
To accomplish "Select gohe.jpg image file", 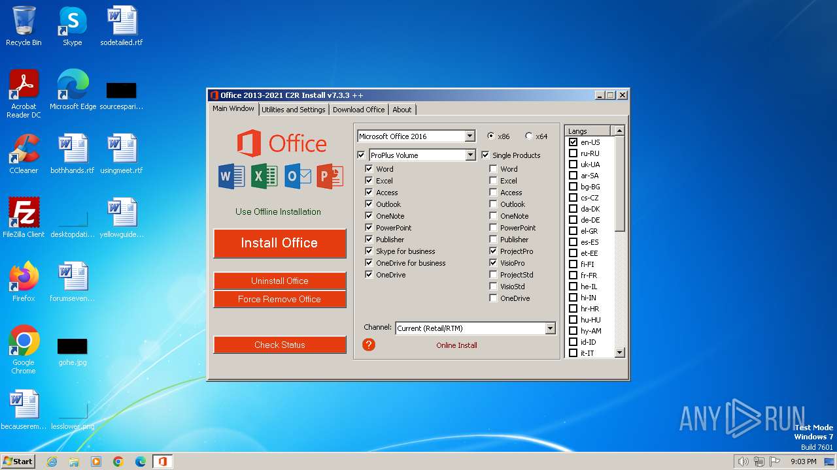I will [73, 352].
